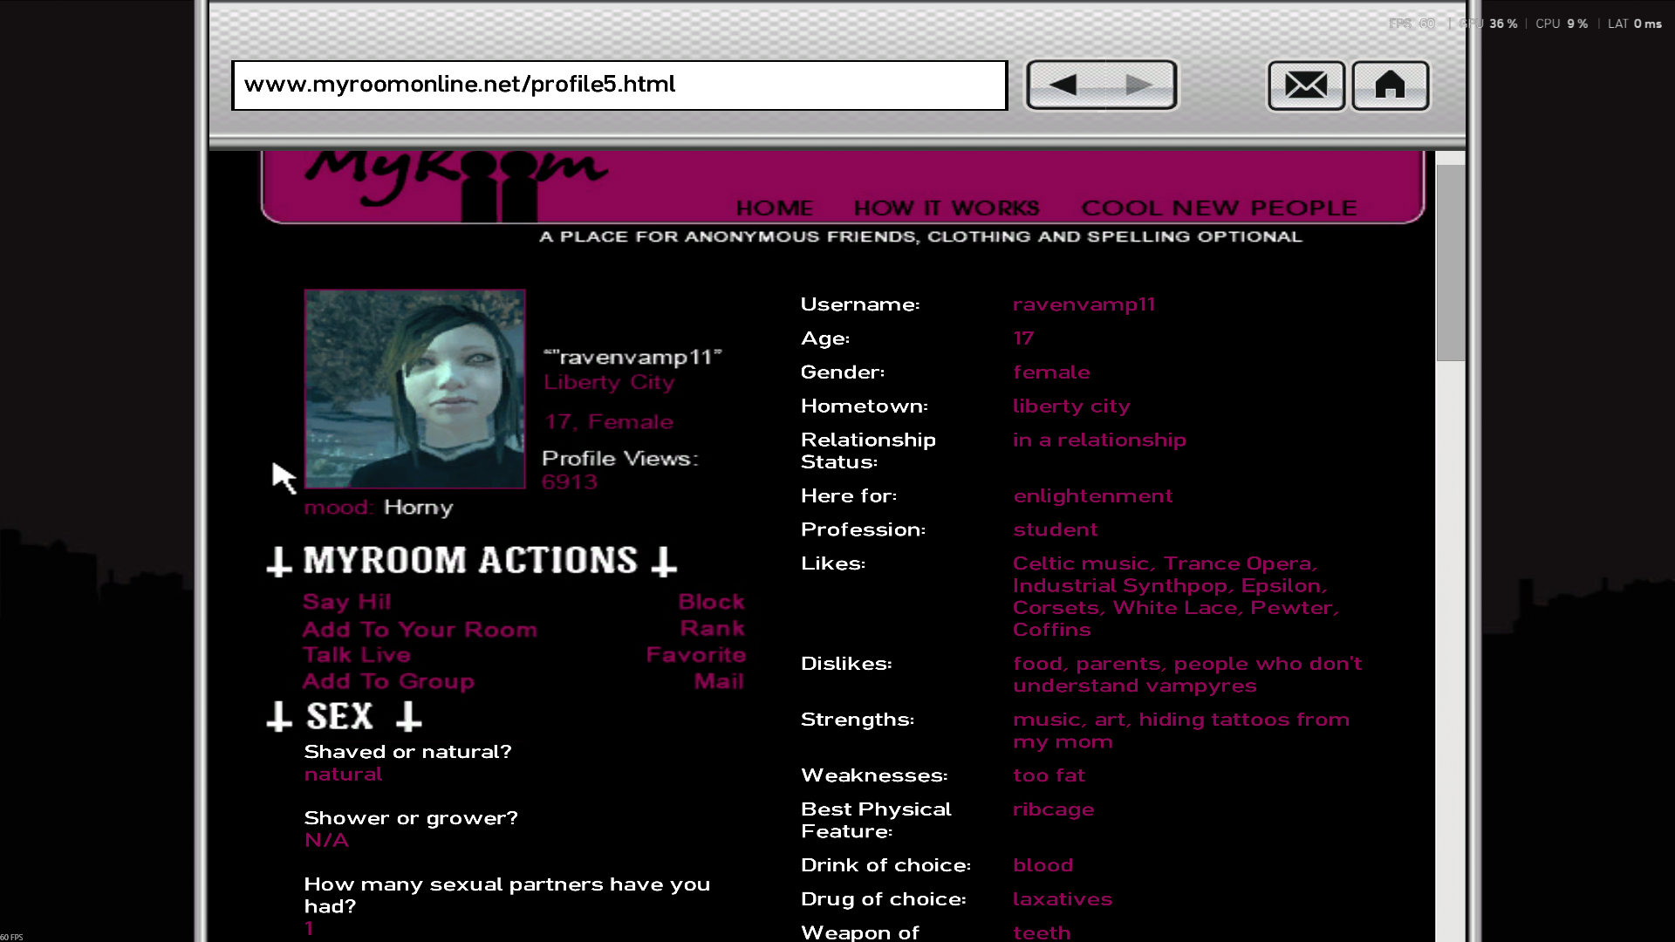Click the 'Relationship Status:' label
The height and width of the screenshot is (942, 1675).
tap(868, 451)
